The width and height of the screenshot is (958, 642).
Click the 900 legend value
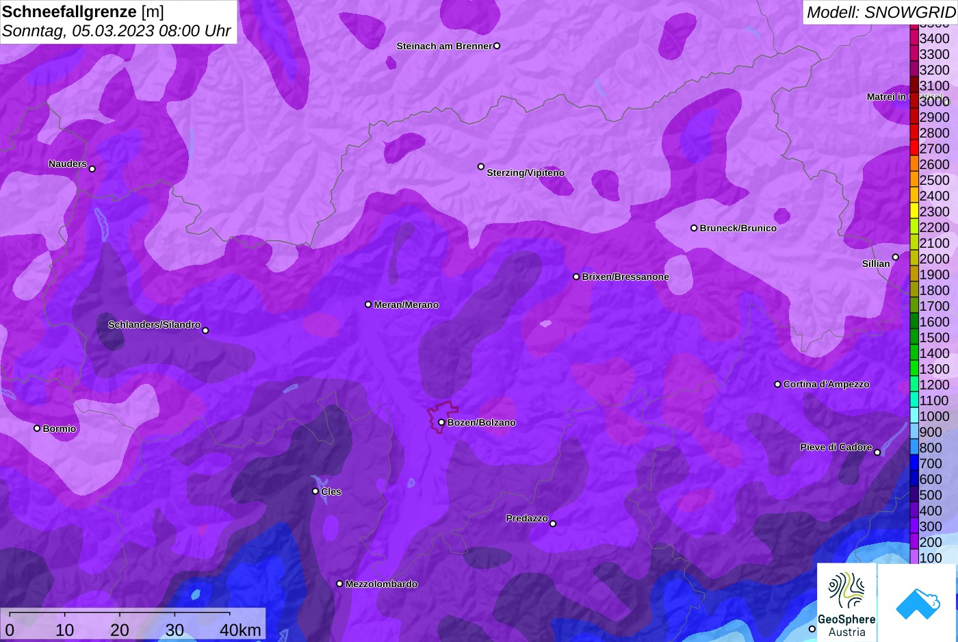pyautogui.click(x=931, y=432)
